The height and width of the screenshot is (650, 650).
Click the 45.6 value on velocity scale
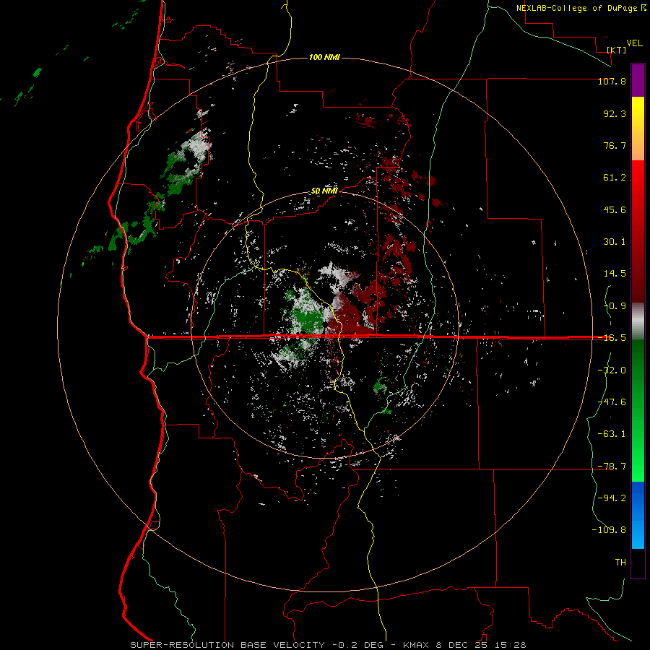[615, 209]
